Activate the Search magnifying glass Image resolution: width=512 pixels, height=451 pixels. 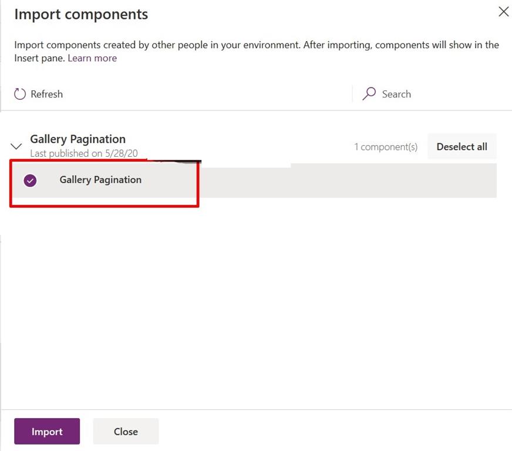pyautogui.click(x=369, y=93)
